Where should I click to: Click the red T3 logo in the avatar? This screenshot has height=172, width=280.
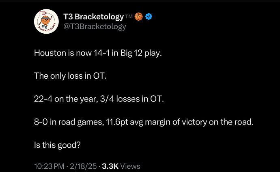pos(42,13)
